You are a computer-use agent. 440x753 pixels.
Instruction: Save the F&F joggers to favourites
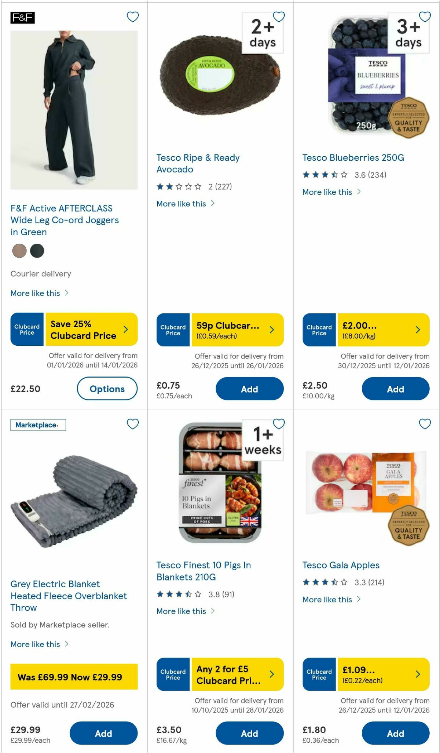coord(133,17)
